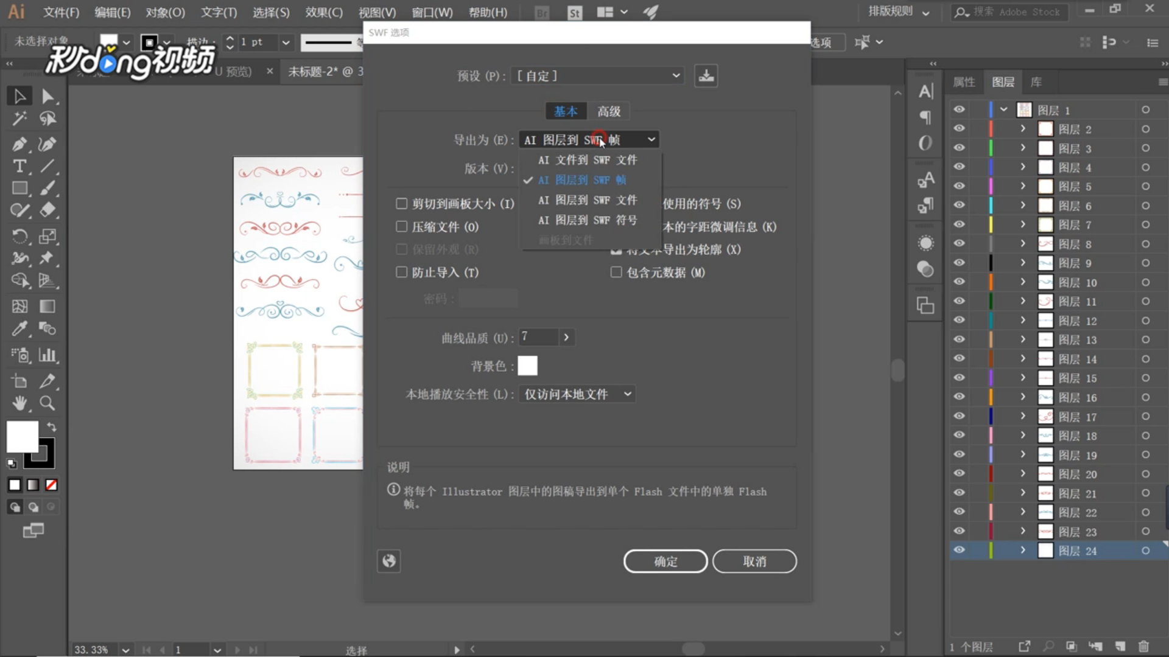Click the white 背景色 swatch
The height and width of the screenshot is (657, 1169).
point(527,366)
